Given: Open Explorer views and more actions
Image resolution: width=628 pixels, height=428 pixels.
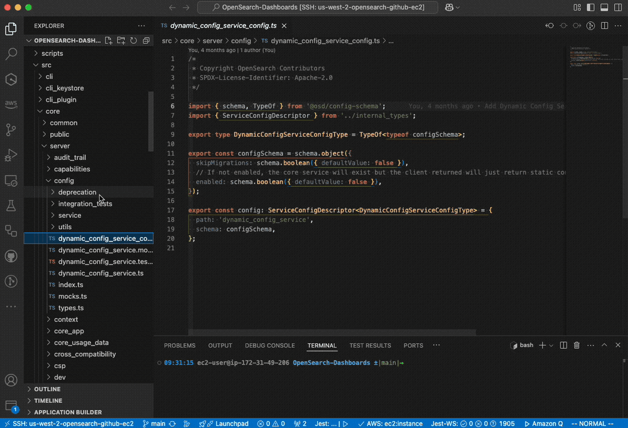Looking at the screenshot, I should click(141, 26).
